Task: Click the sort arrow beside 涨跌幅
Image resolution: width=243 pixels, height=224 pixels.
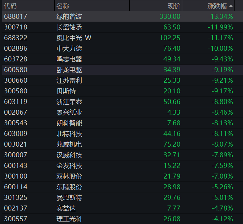Action: [x=231, y=6]
